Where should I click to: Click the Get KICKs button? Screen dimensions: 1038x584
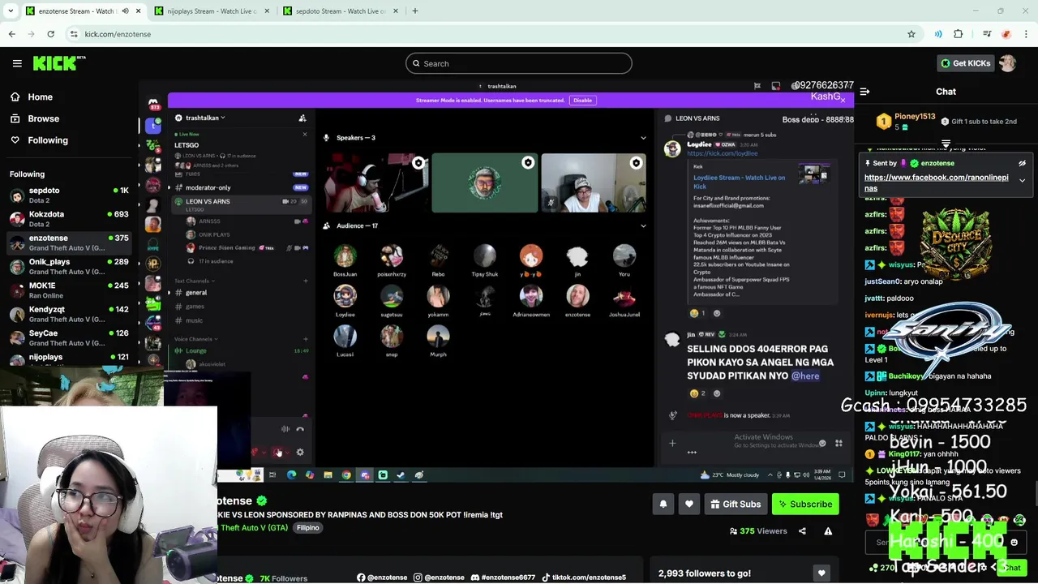964,63
